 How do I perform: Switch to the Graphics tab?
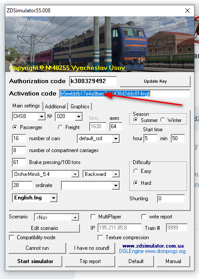(x=80, y=107)
